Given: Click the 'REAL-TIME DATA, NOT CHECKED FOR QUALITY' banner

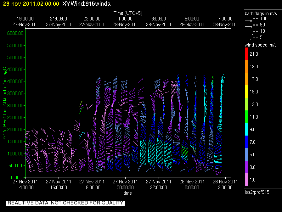Looking at the screenshot, I should click(x=65, y=203).
